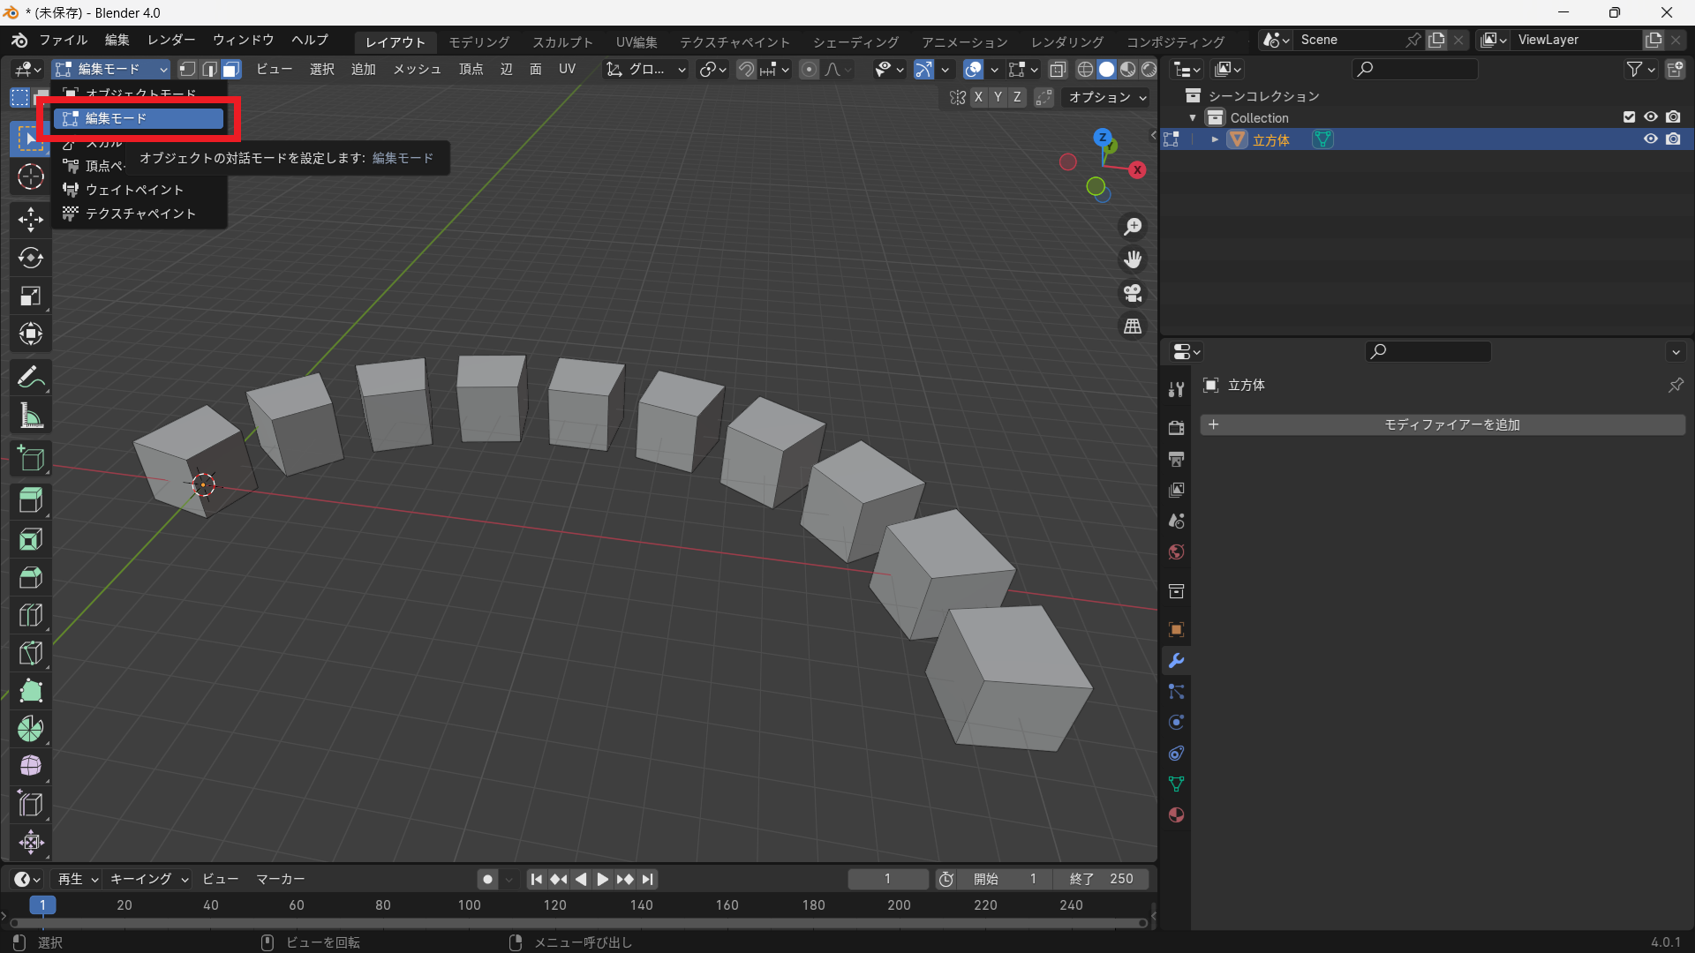Click the 終了 frame field showing 250
1695x953 pixels.
1101,879
